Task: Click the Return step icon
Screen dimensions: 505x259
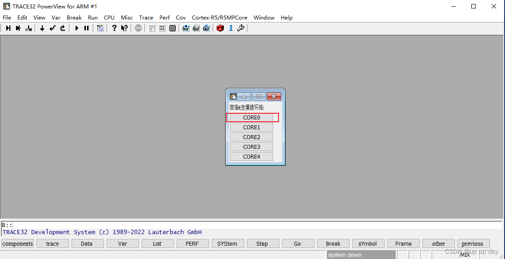Action: (x=52, y=28)
